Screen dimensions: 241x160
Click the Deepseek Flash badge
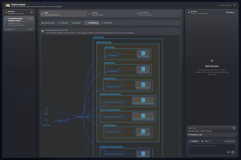pyautogui.click(x=230, y=141)
